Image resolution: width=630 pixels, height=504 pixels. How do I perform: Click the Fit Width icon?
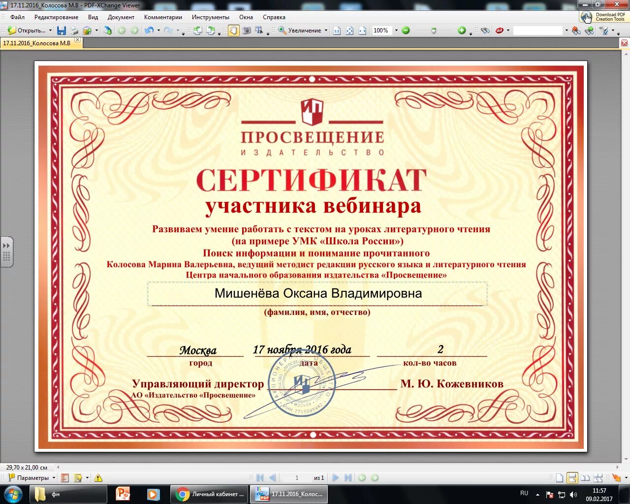click(x=362, y=31)
